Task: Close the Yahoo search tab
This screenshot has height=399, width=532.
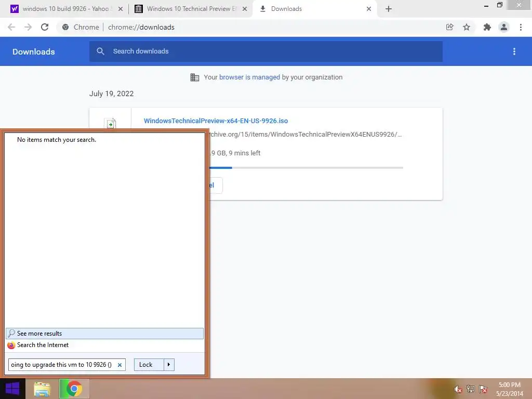Action: point(121,9)
